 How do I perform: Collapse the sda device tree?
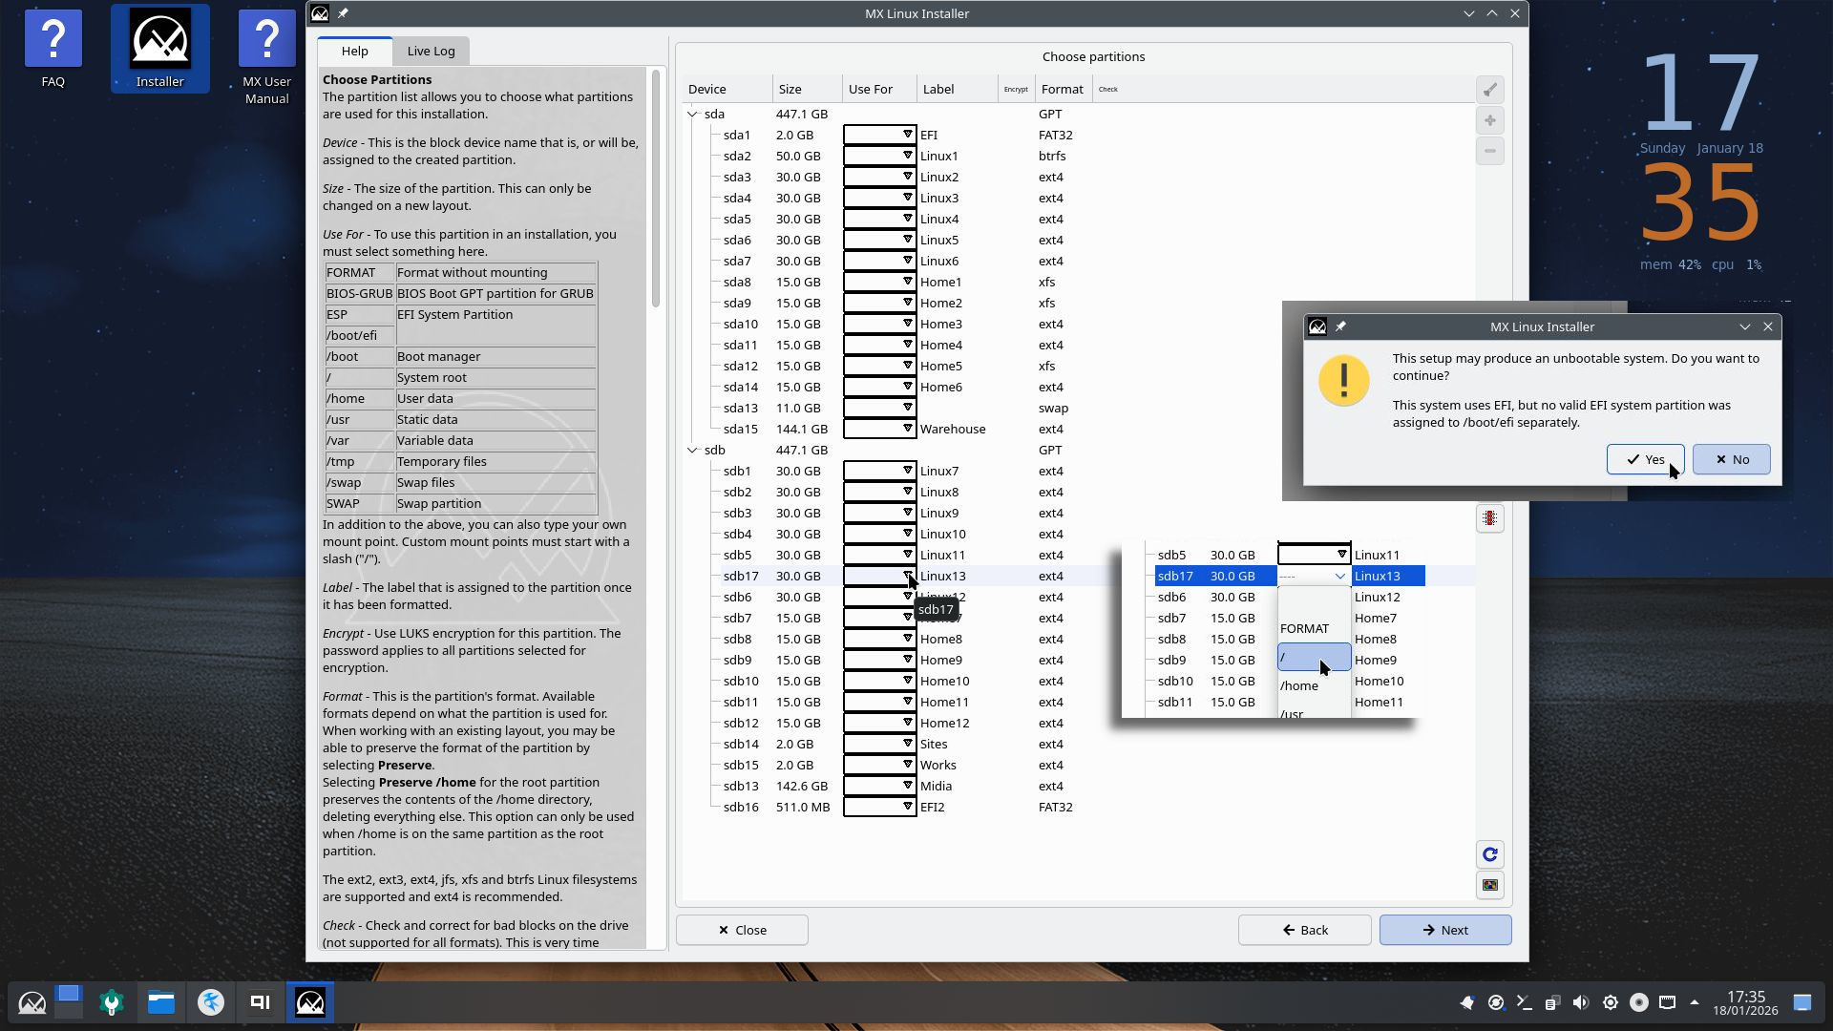pos(692,114)
